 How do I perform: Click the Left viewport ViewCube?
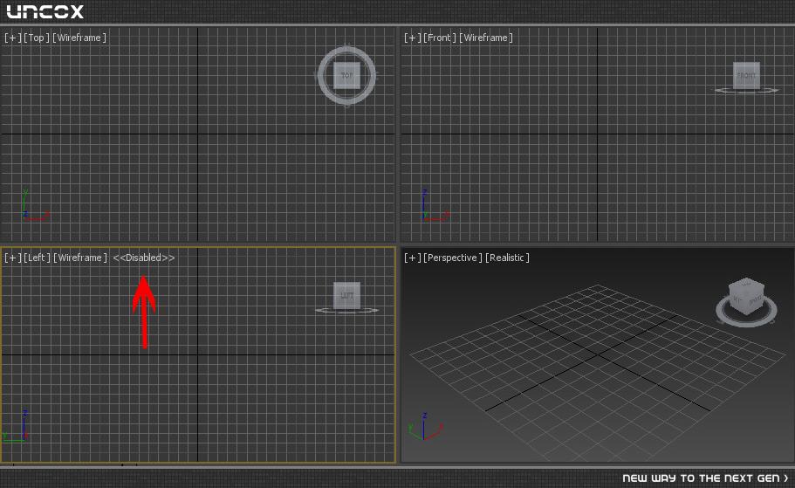point(346,295)
